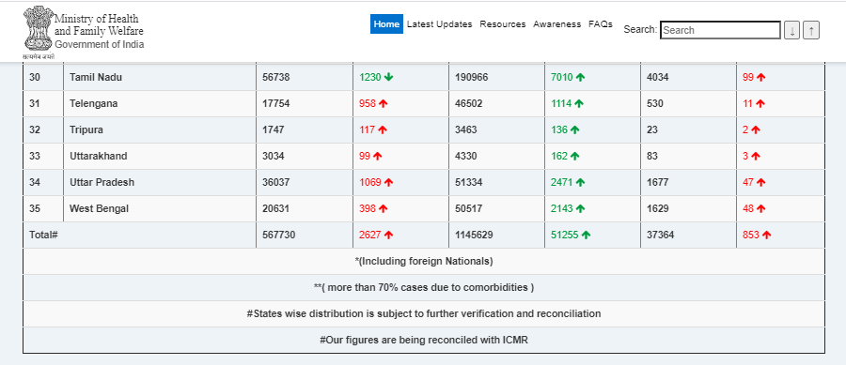Viewport: 846px width, 365px height.
Task: Select the Total# row label
Action: 43,235
